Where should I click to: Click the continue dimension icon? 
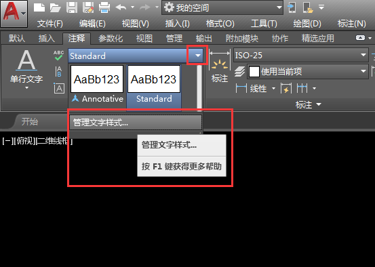point(302,89)
